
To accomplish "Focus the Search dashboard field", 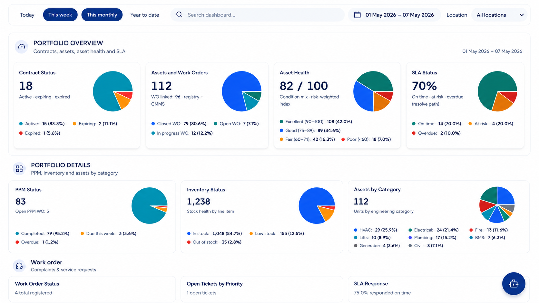I will tap(258, 15).
